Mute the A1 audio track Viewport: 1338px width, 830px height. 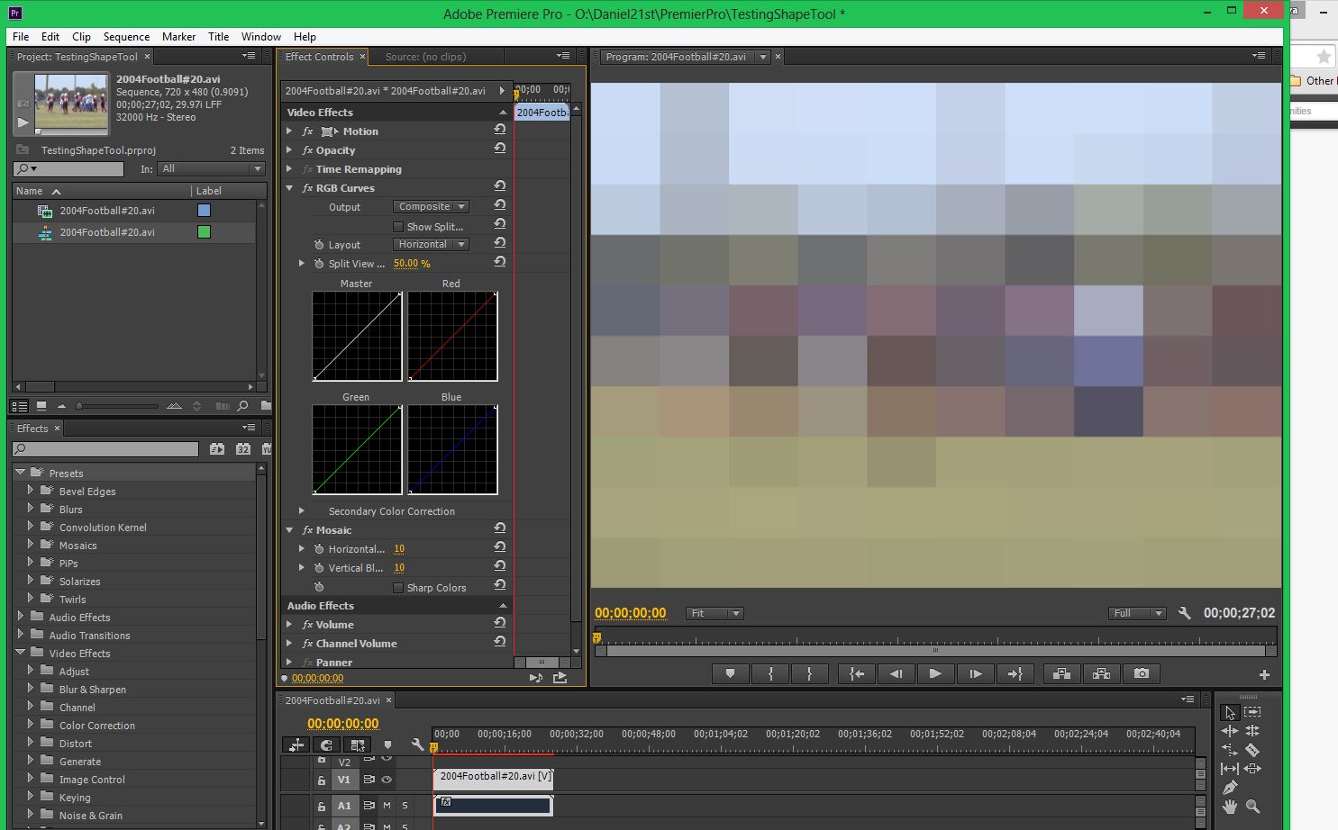(387, 806)
